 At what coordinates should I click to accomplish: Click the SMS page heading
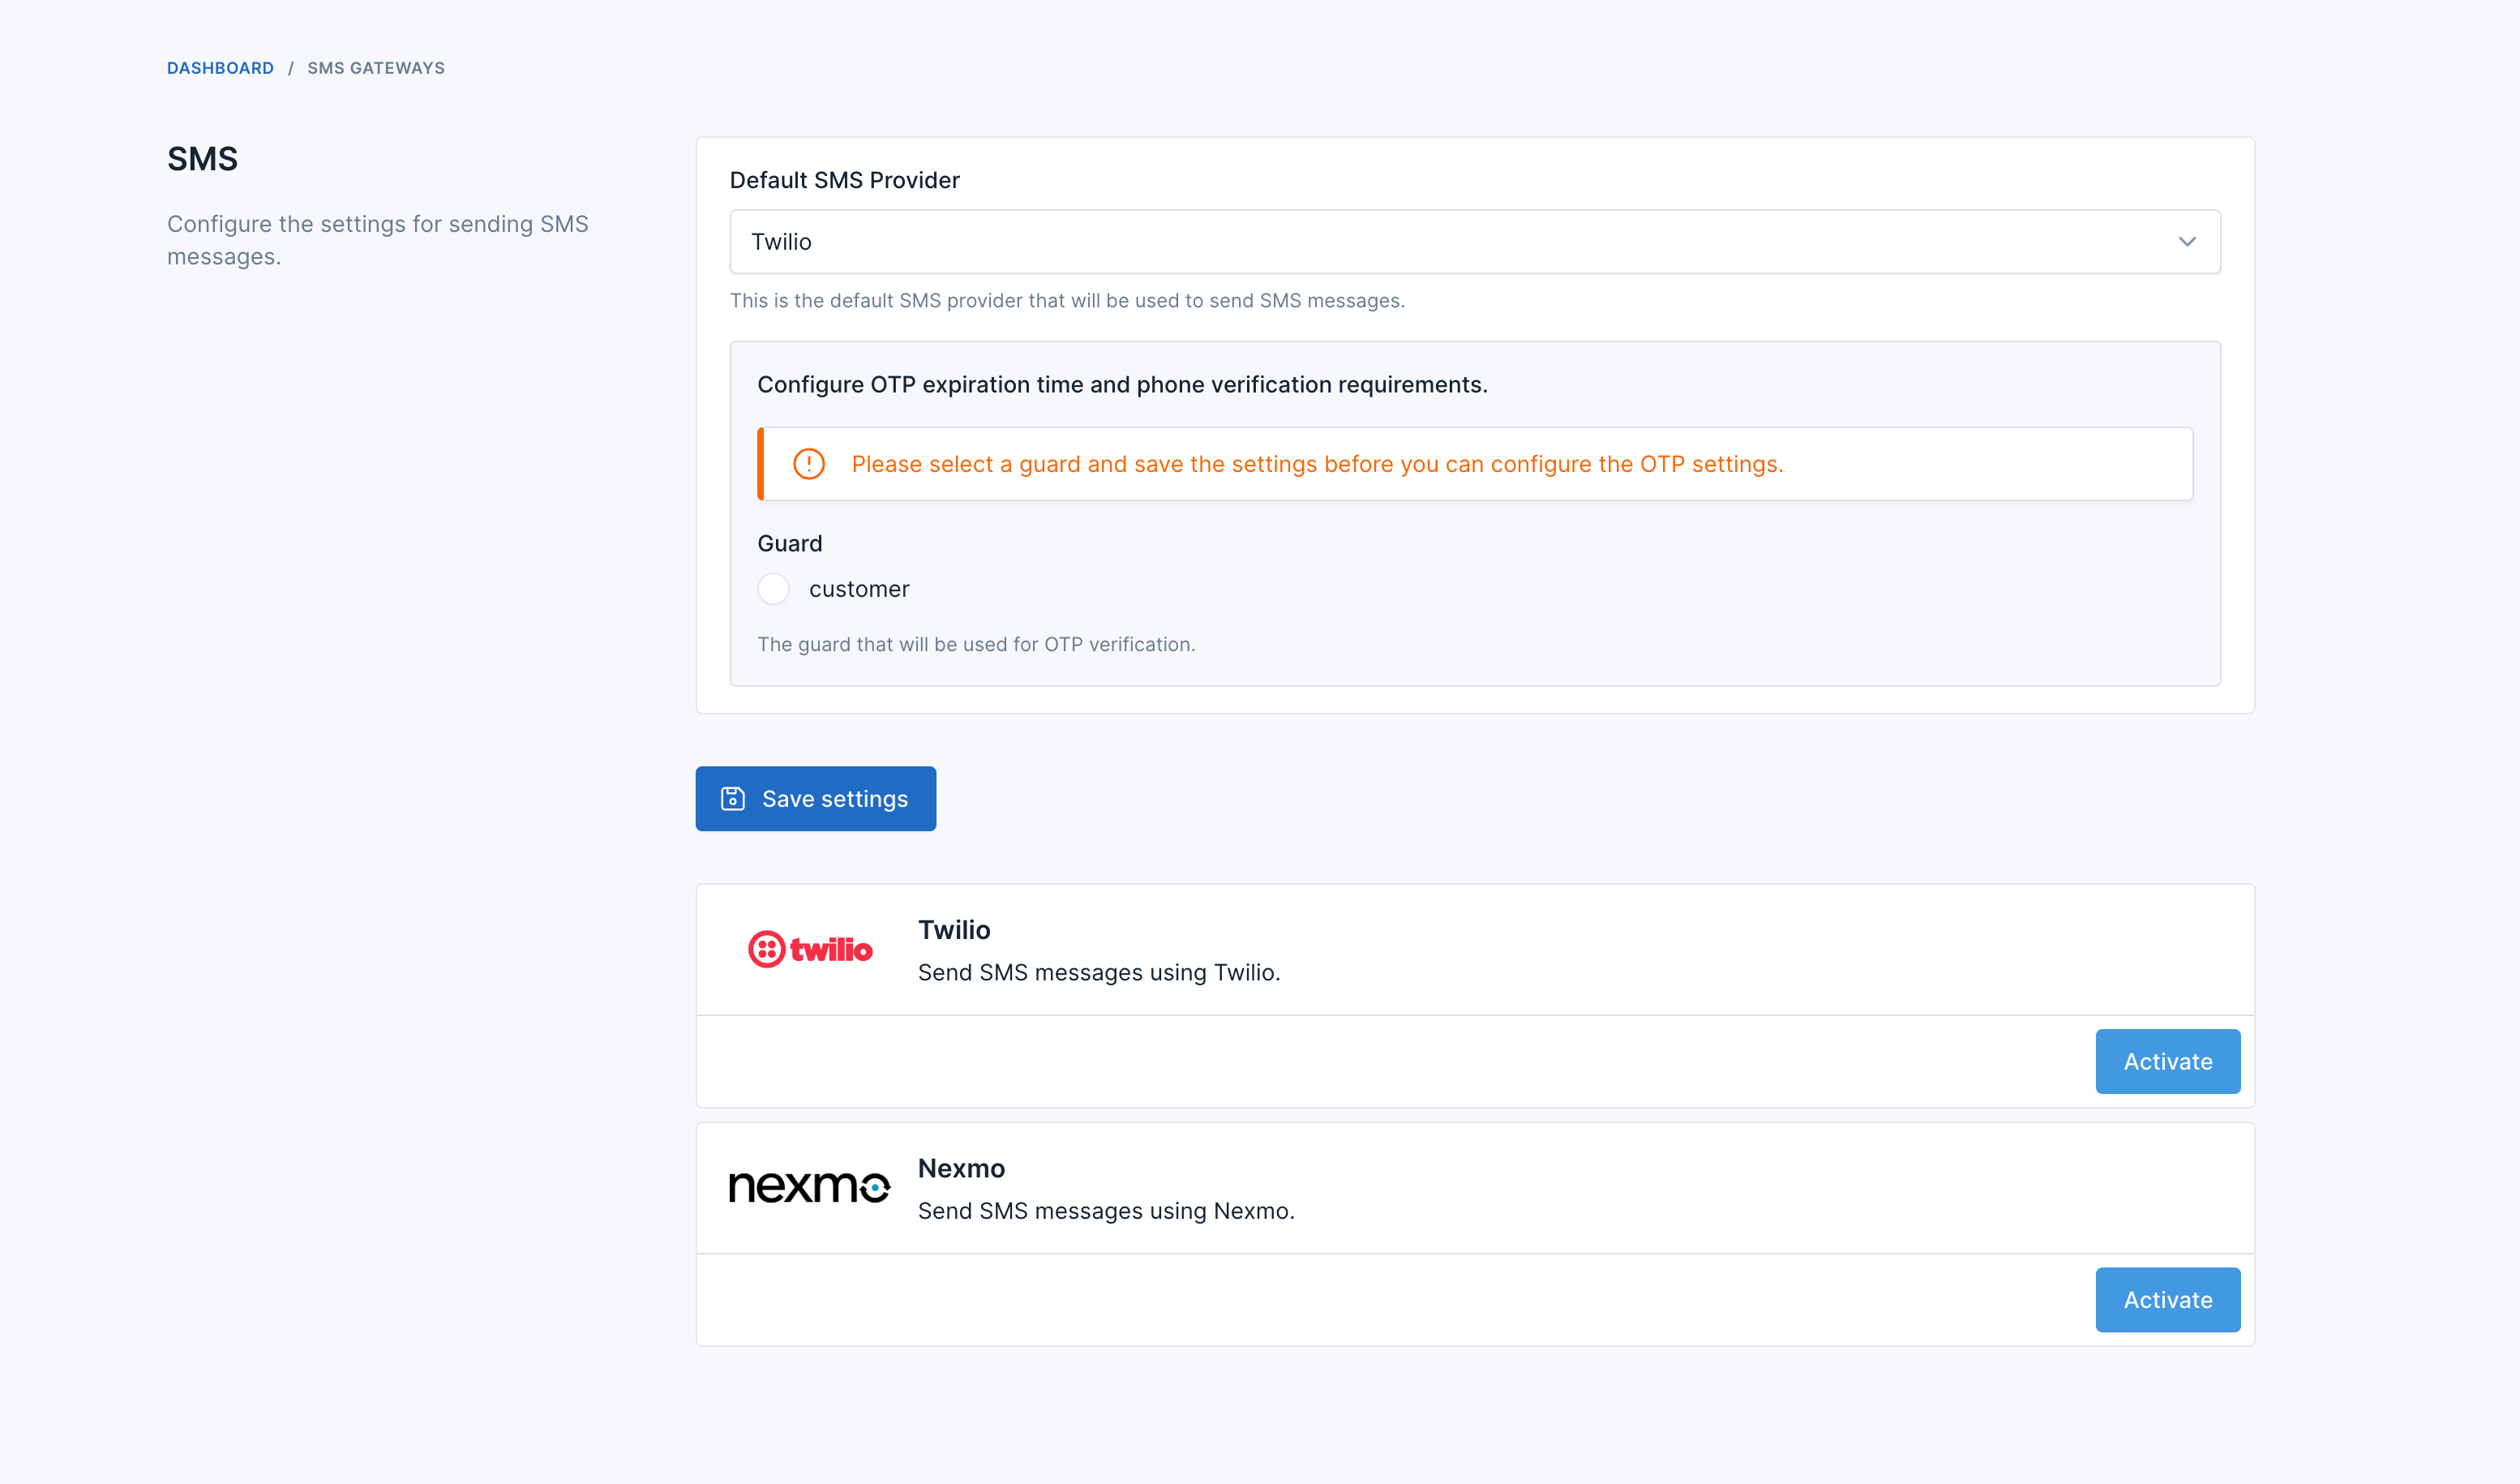click(x=202, y=159)
